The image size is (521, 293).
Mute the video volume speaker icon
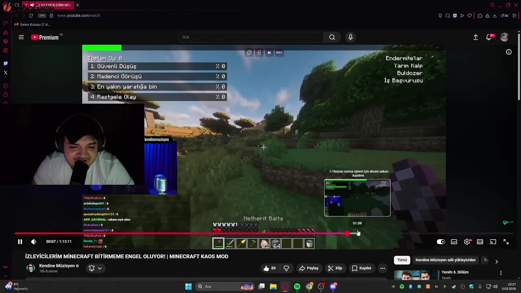34,242
